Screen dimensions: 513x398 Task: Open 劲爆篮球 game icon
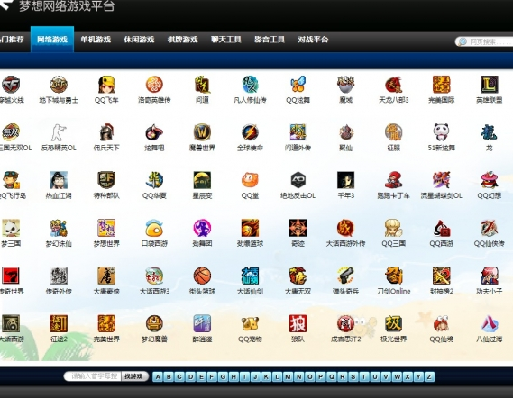[250, 228]
